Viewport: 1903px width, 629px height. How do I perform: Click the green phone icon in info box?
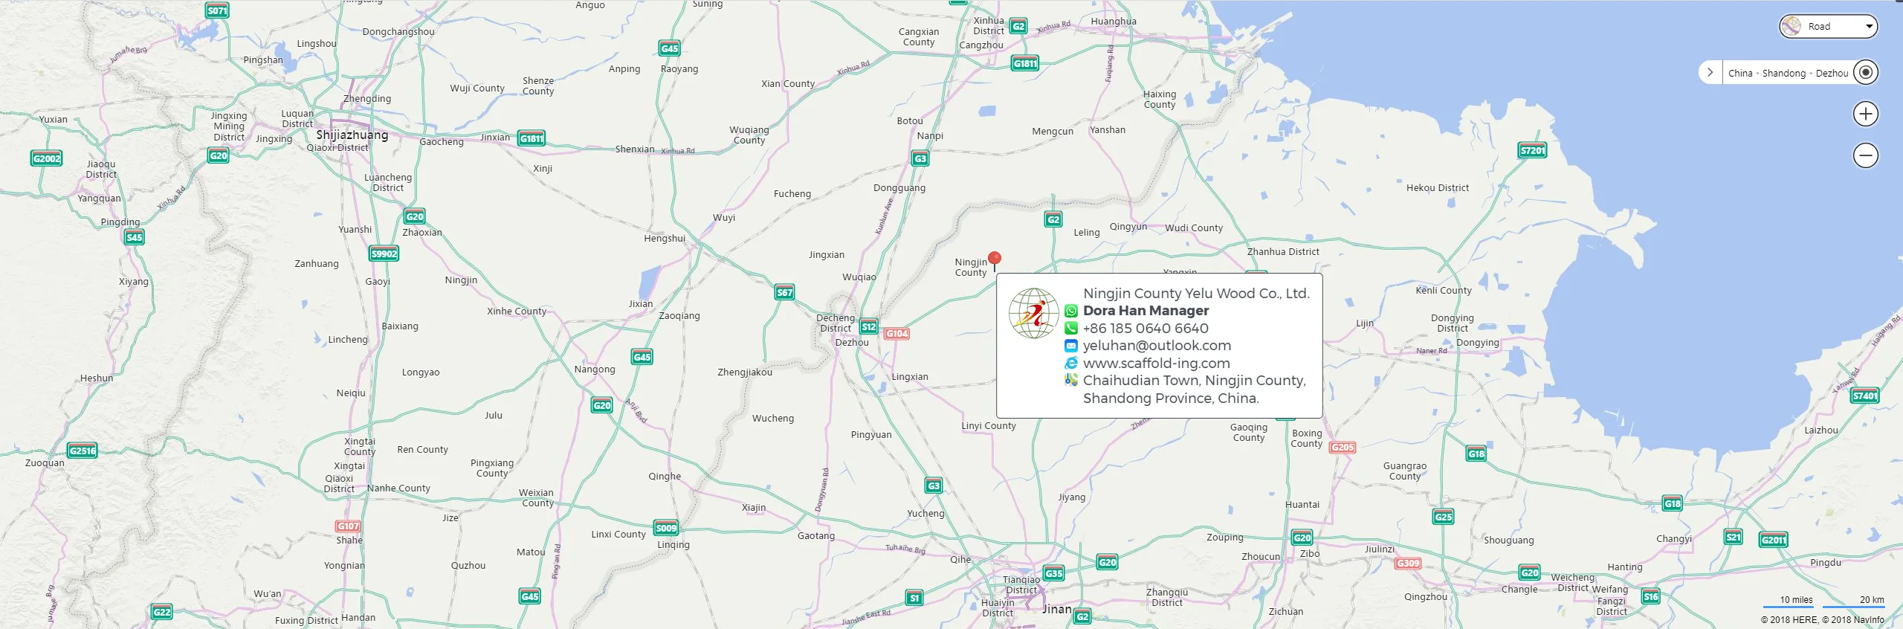[x=1071, y=328]
